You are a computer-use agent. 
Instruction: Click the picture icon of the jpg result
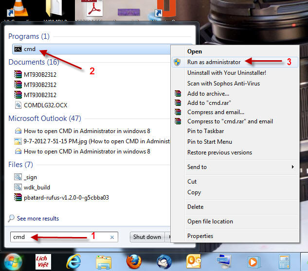18,141
